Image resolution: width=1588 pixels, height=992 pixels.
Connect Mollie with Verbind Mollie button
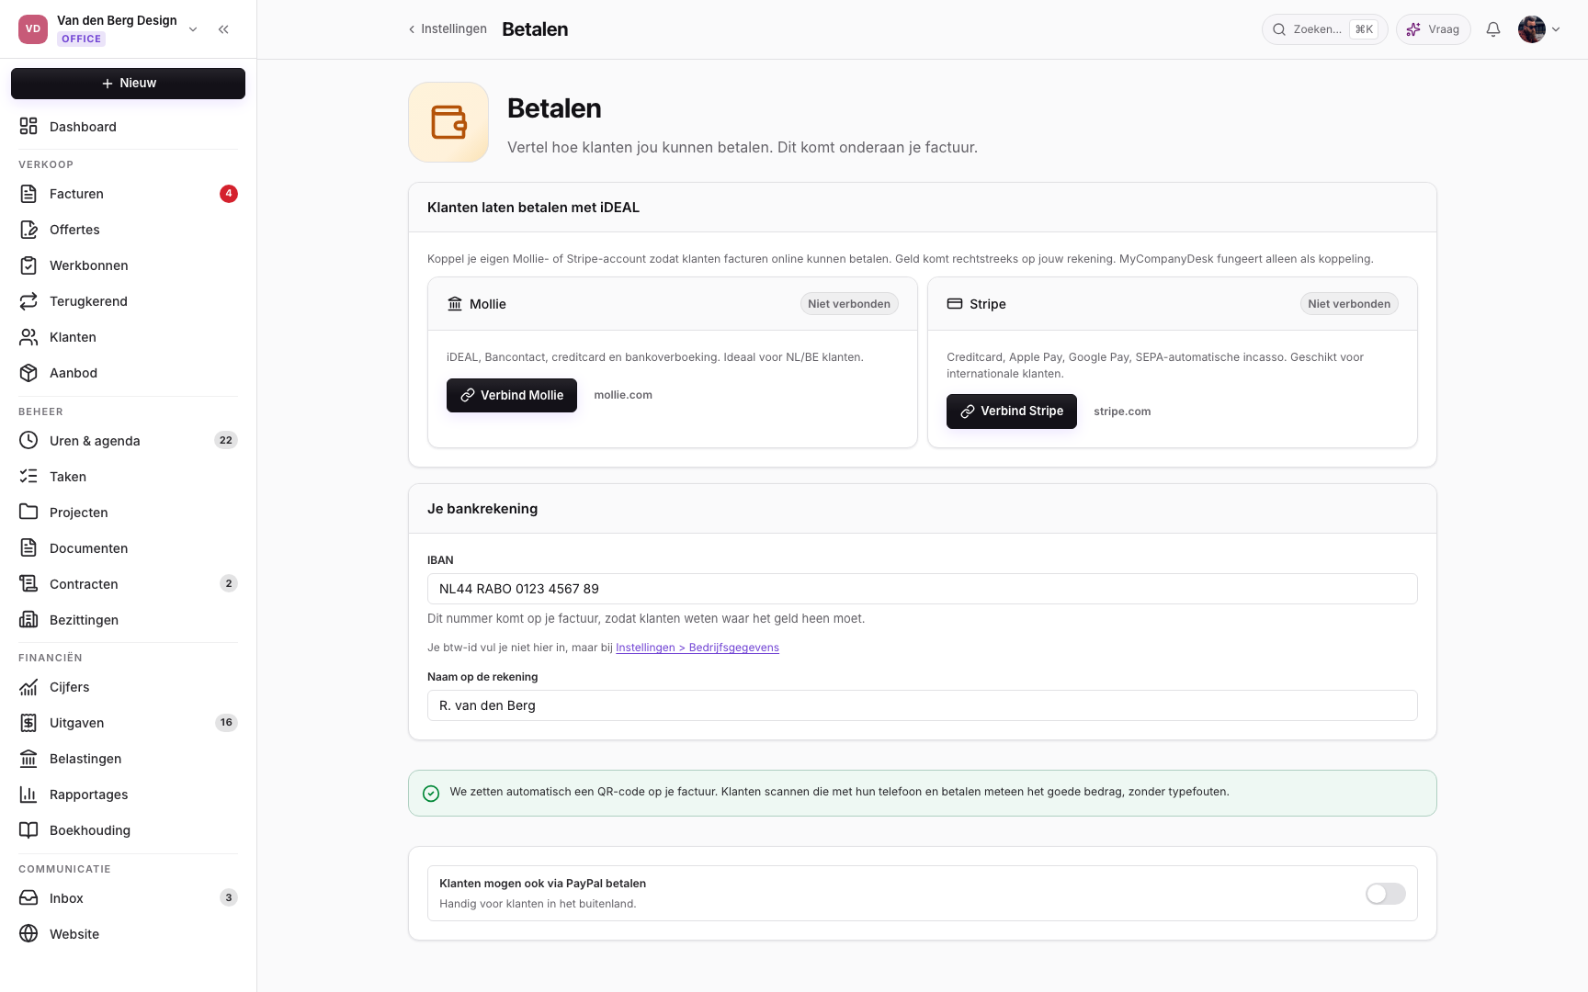(512, 396)
